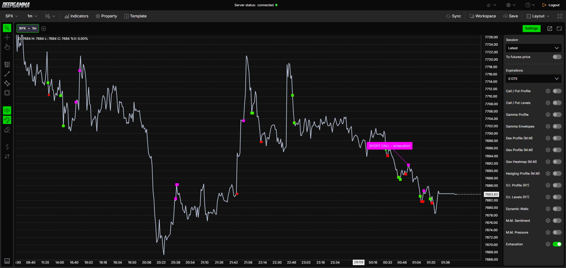The image size is (566, 268).
Task: Select the SPX 1m chart tab
Action: pyautogui.click(x=28, y=29)
